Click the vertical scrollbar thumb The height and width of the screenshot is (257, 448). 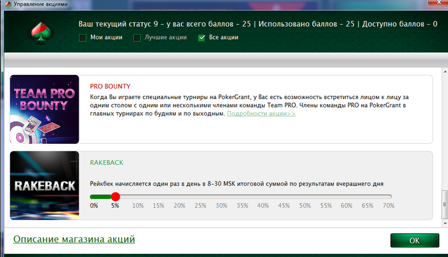(445, 204)
